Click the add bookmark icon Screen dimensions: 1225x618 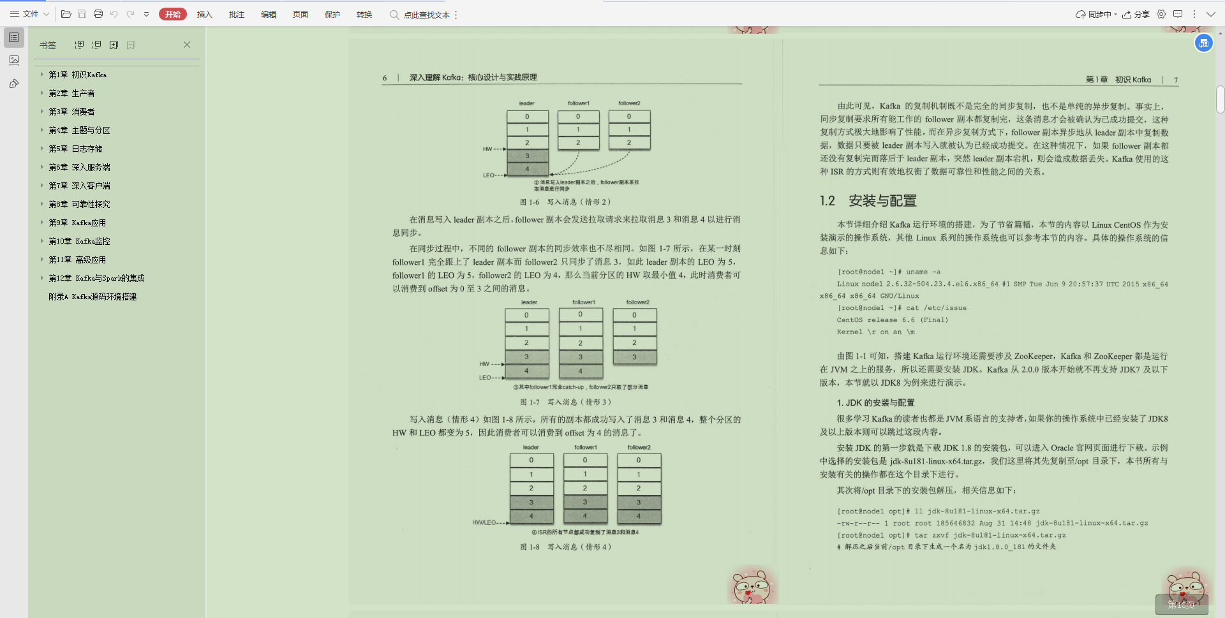pyautogui.click(x=114, y=45)
